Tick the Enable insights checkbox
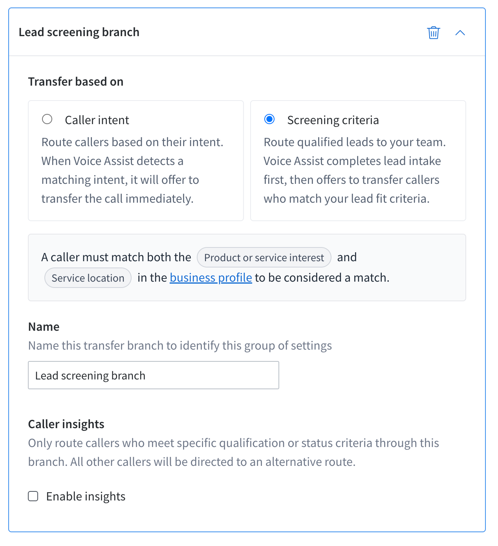Viewport: 498px width, 546px height. (33, 496)
